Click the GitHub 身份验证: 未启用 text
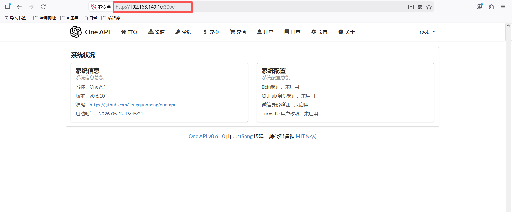 click(289, 96)
